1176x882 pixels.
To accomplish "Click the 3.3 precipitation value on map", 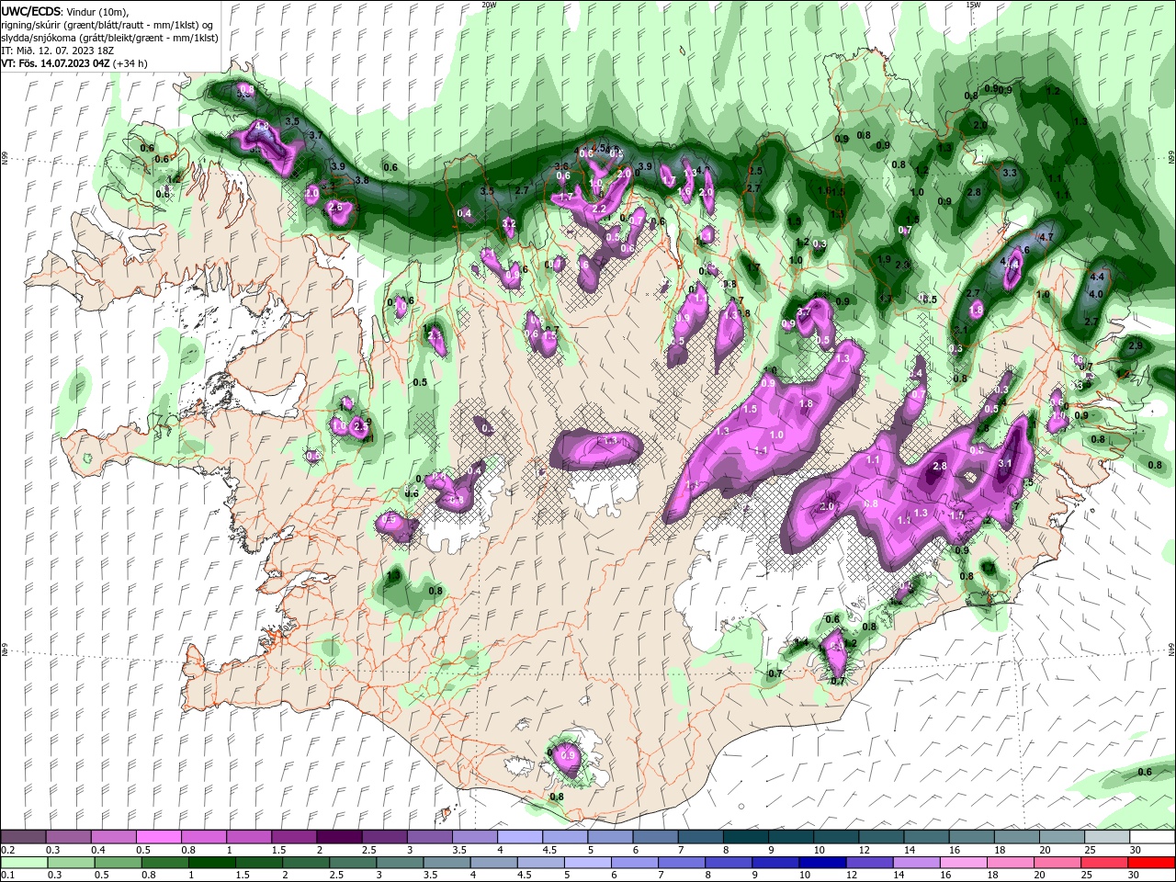I will click(x=1010, y=173).
